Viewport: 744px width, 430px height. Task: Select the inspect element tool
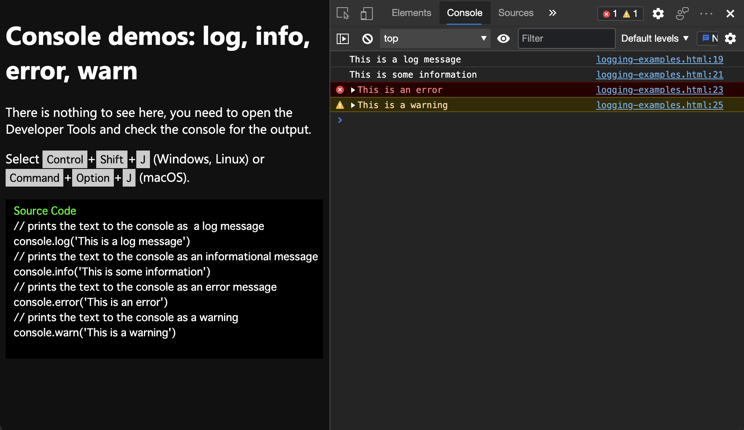[x=344, y=13]
